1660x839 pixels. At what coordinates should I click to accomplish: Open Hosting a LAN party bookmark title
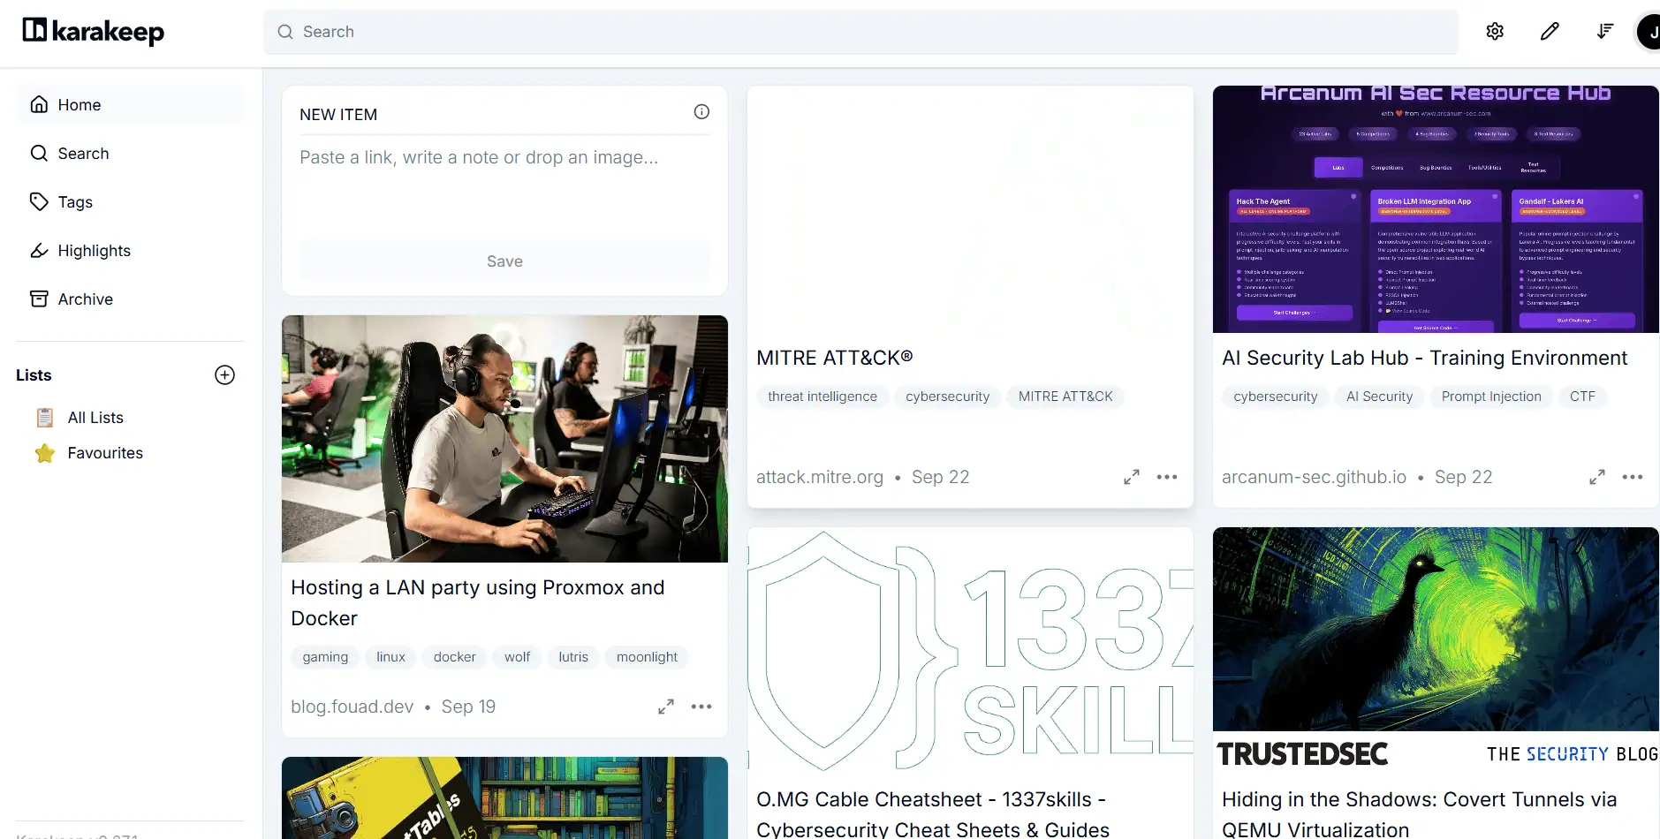pos(477,602)
